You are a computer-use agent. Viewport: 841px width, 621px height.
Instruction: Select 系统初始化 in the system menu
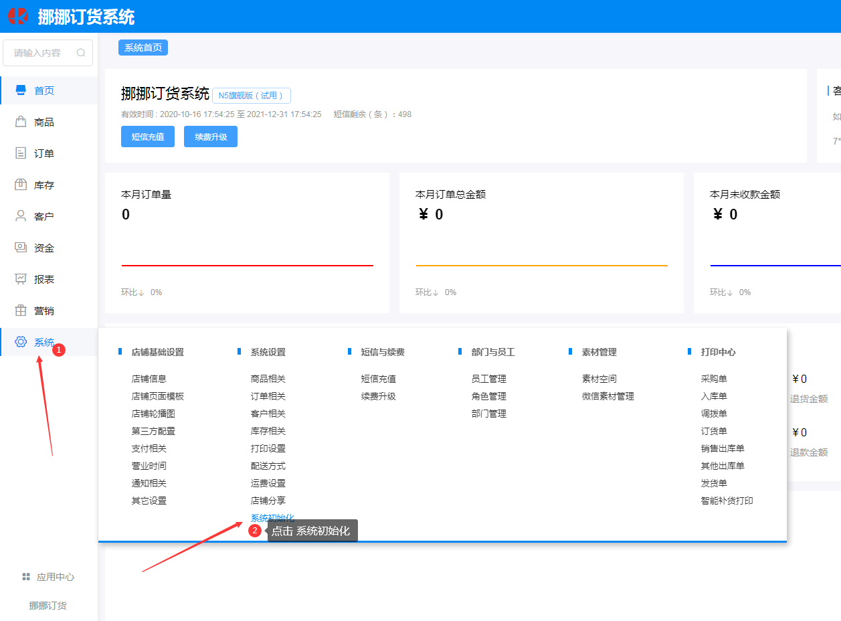coord(272,518)
